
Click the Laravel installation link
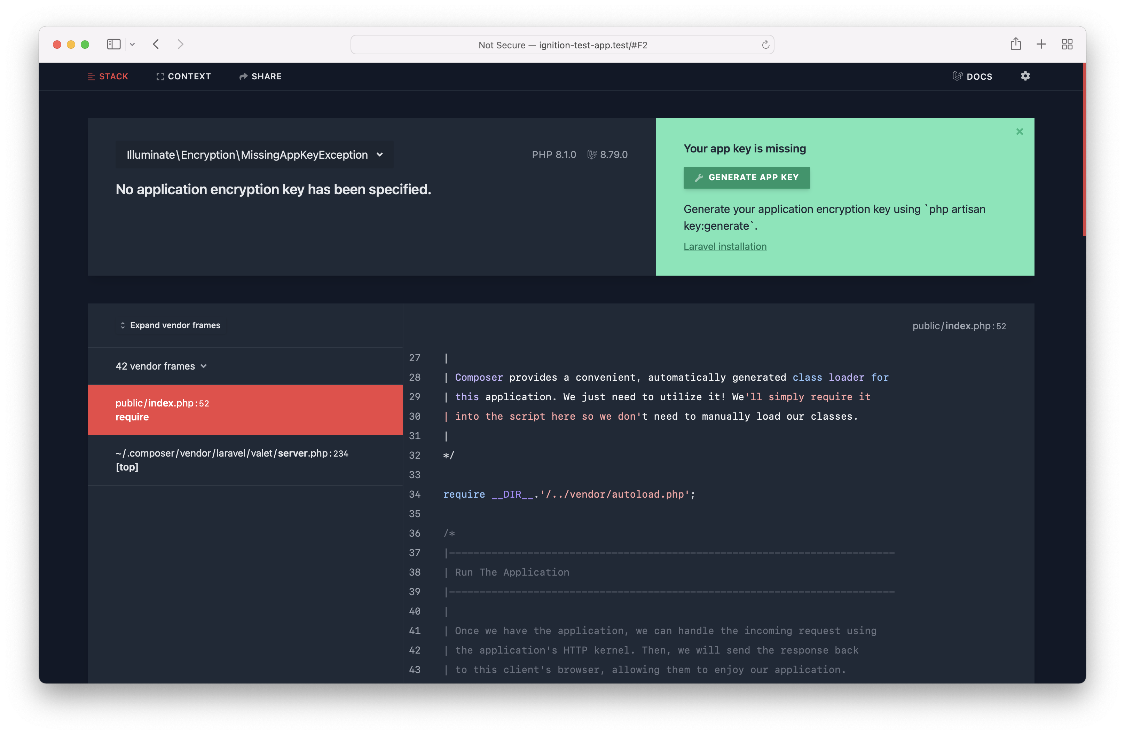point(725,246)
